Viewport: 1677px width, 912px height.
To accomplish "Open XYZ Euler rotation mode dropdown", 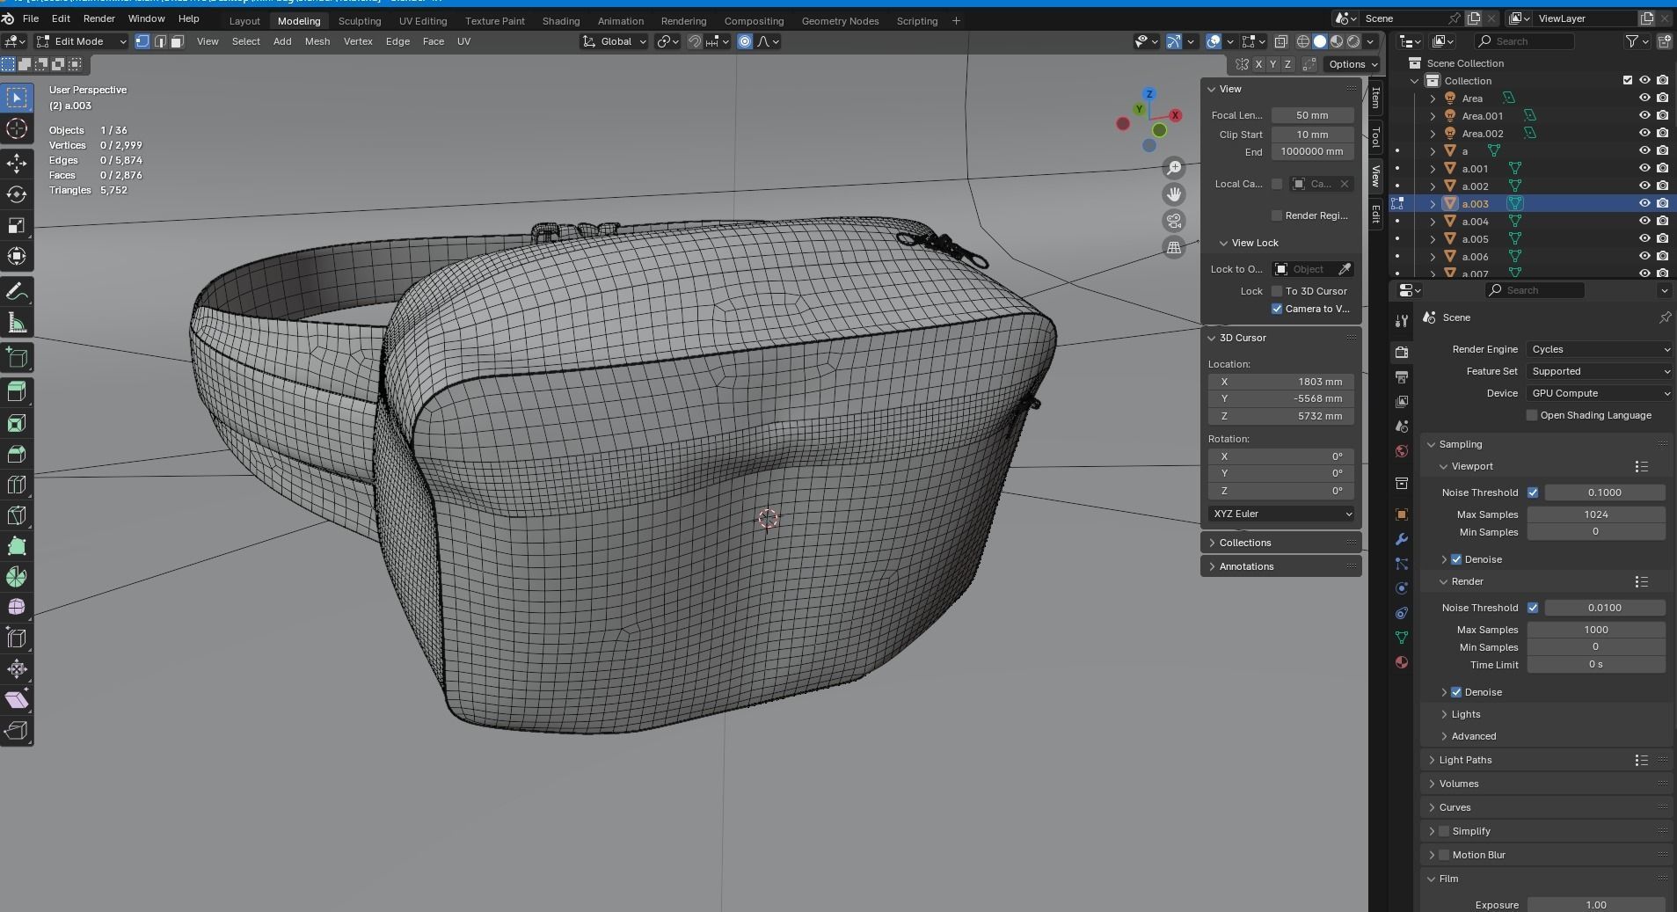I will tap(1281, 514).
